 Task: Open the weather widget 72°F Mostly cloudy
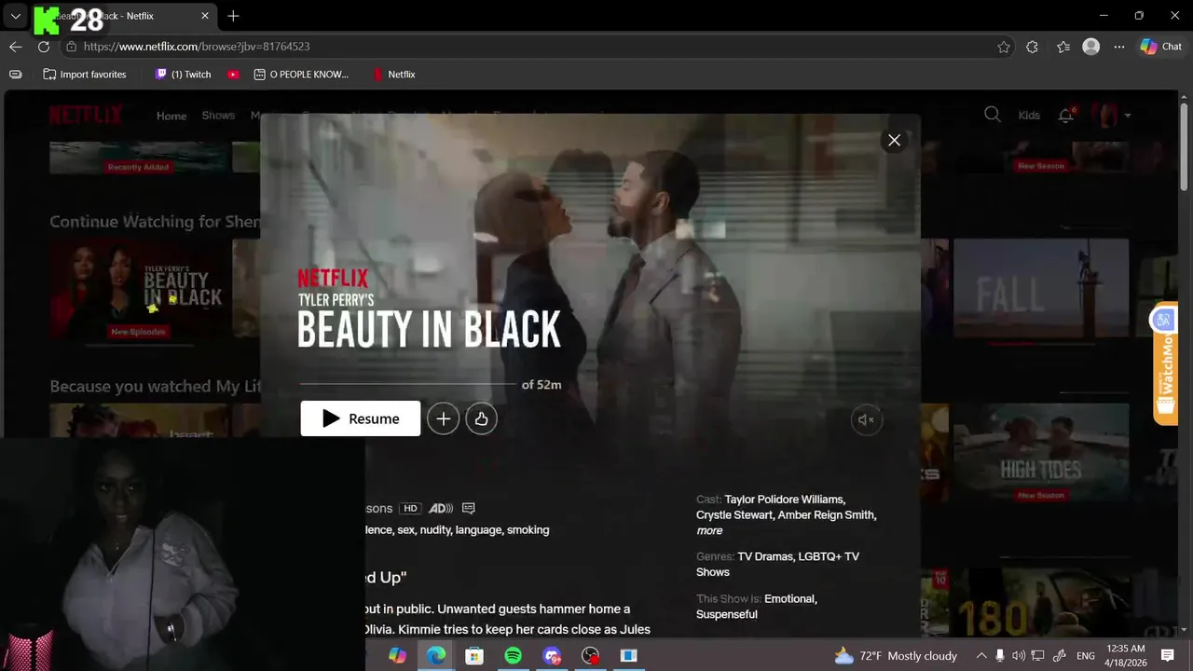tap(896, 656)
